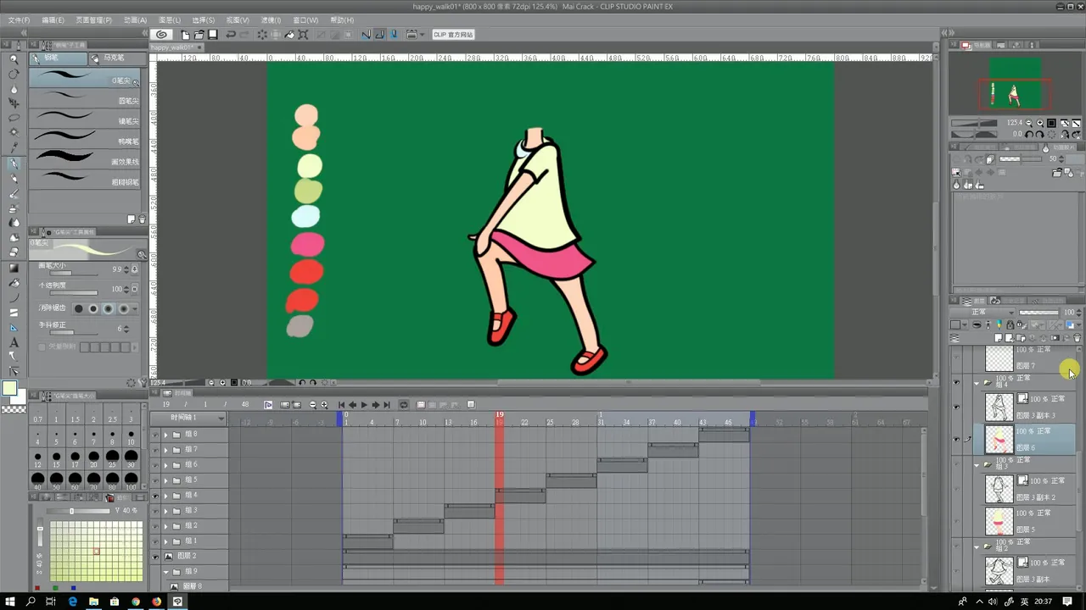The height and width of the screenshot is (610, 1086).
Task: Toggle eye of 图层 6 layer
Action: click(x=956, y=440)
